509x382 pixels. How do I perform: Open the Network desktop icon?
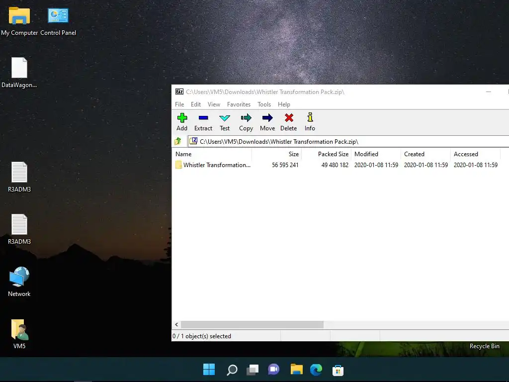click(19, 282)
